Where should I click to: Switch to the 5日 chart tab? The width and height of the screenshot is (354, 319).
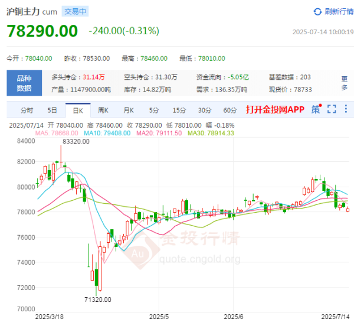(52, 110)
